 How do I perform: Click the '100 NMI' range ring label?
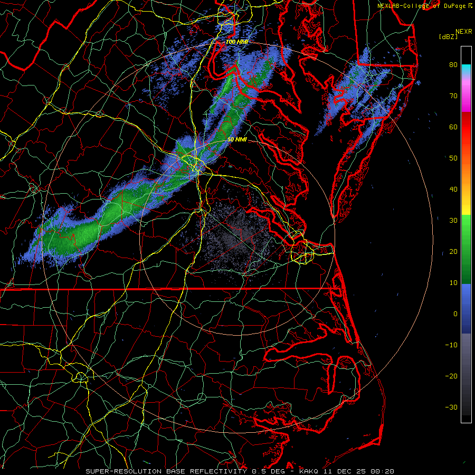coord(237,42)
